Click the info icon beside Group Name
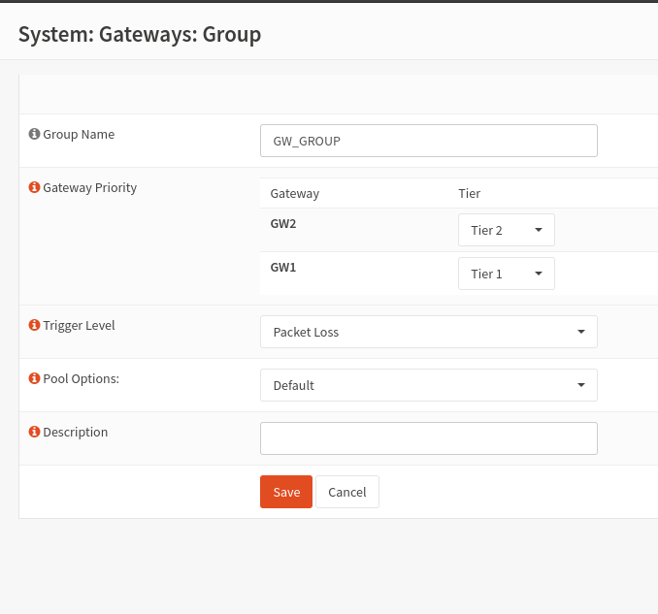 35,135
